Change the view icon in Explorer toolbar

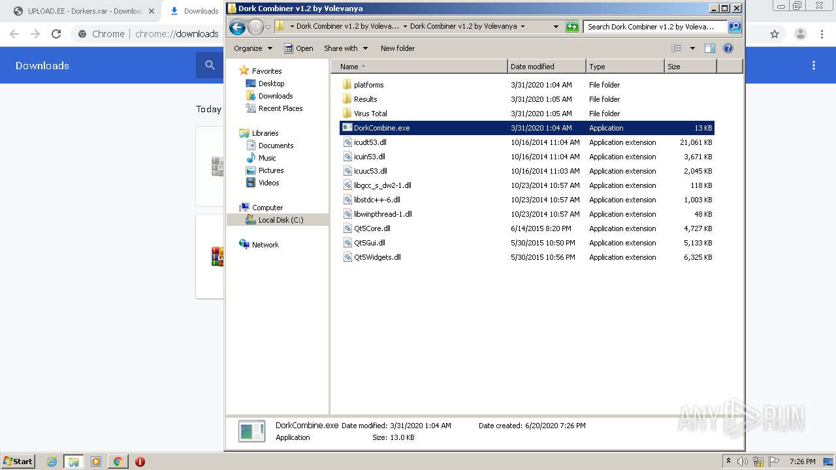677,48
